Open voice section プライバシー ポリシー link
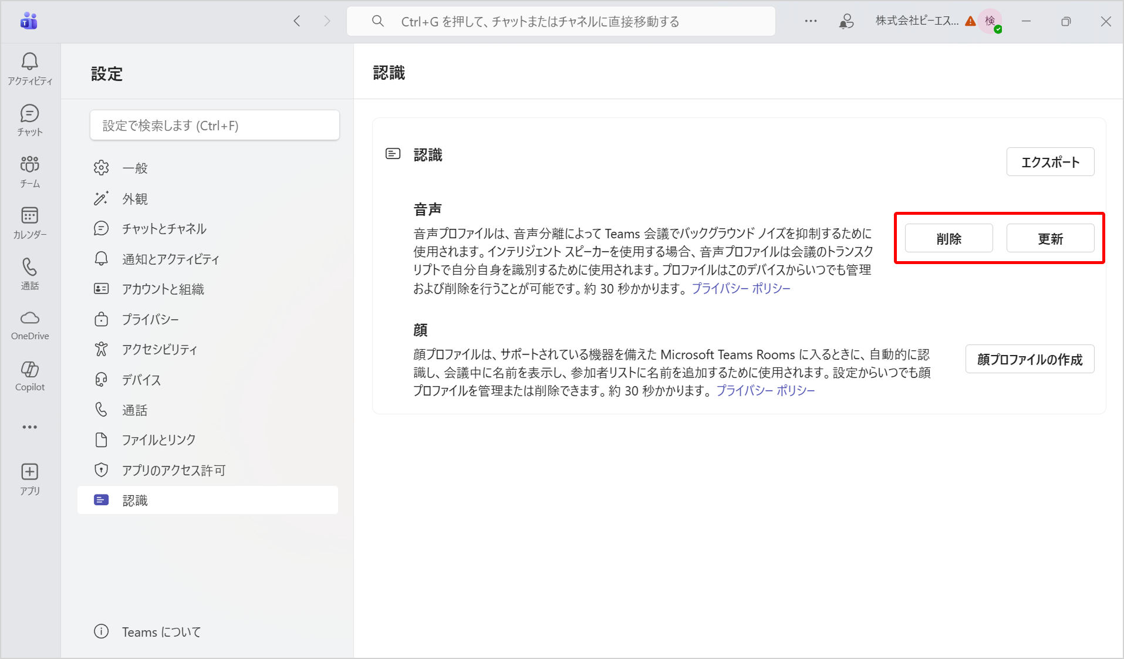 click(x=741, y=288)
